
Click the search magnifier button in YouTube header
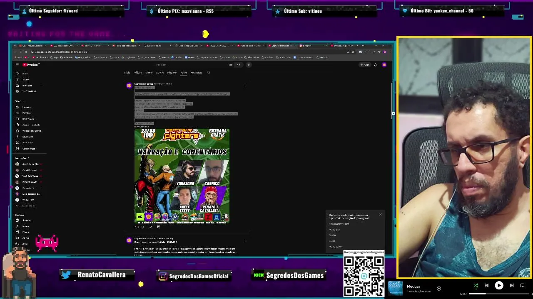click(239, 65)
